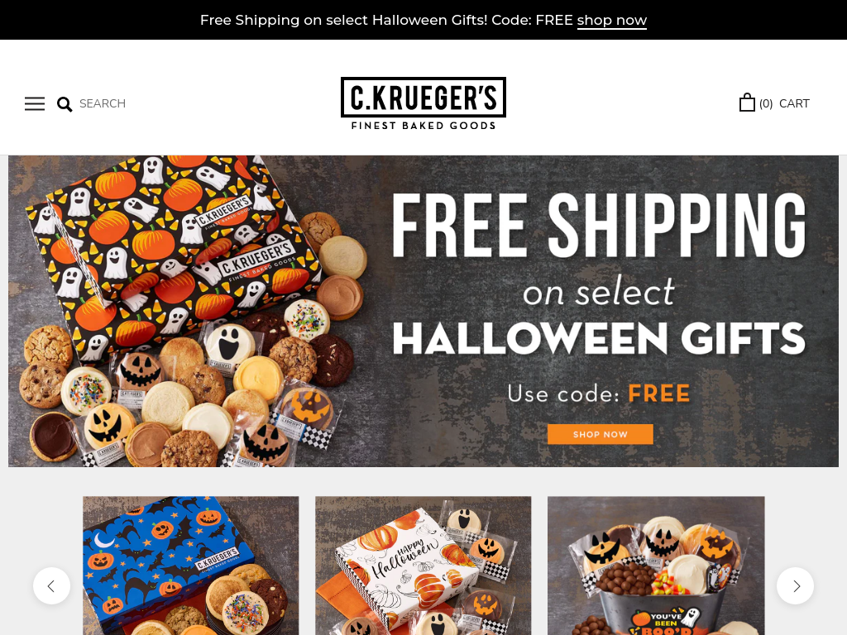Click the 'Finest Baked Goods' tagline
The image size is (847, 635).
(x=423, y=126)
